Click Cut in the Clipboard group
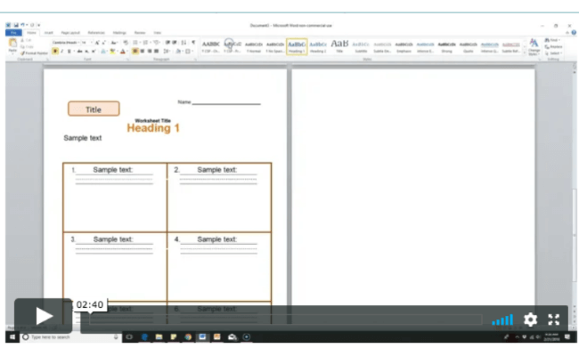Viewport: 579px width, 356px height. (26, 40)
